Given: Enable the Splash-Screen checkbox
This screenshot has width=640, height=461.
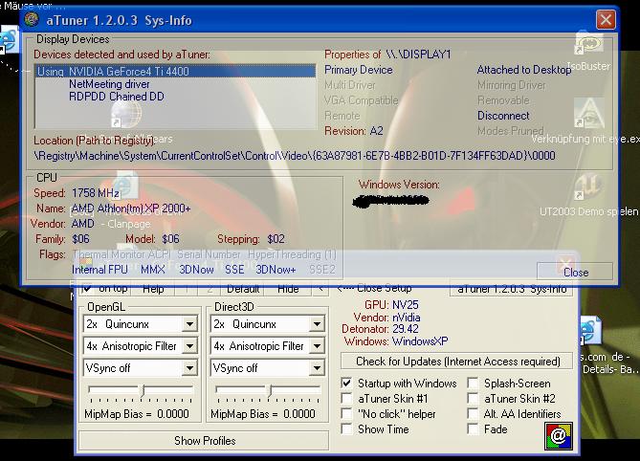Looking at the screenshot, I should (x=473, y=384).
